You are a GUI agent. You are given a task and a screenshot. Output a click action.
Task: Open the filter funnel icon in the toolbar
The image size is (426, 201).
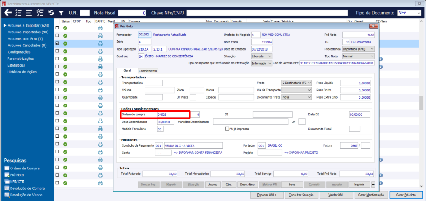point(61,13)
